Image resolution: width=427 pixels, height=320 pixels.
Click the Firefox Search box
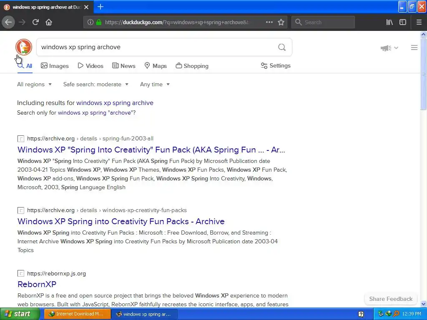click(x=323, y=22)
